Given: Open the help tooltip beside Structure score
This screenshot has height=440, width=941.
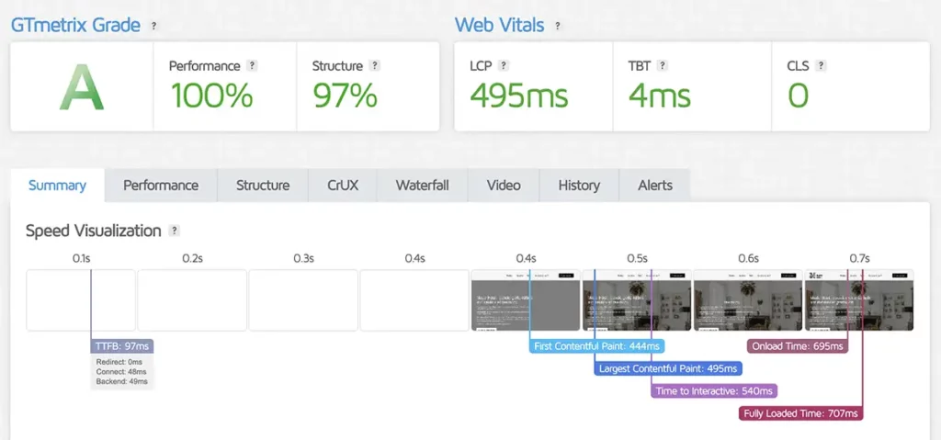Looking at the screenshot, I should point(374,66).
